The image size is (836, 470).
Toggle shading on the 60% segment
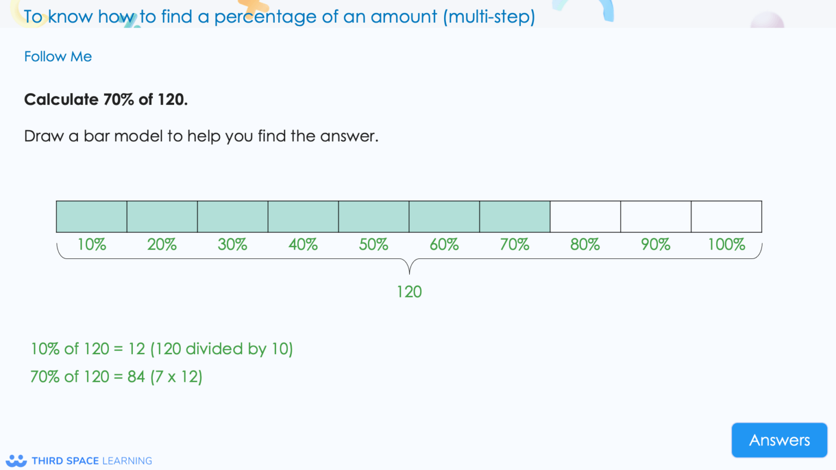(444, 216)
